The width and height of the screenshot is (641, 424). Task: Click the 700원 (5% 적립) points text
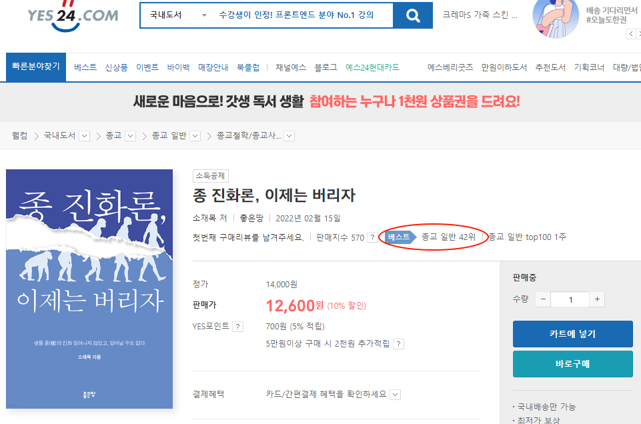pos(295,327)
